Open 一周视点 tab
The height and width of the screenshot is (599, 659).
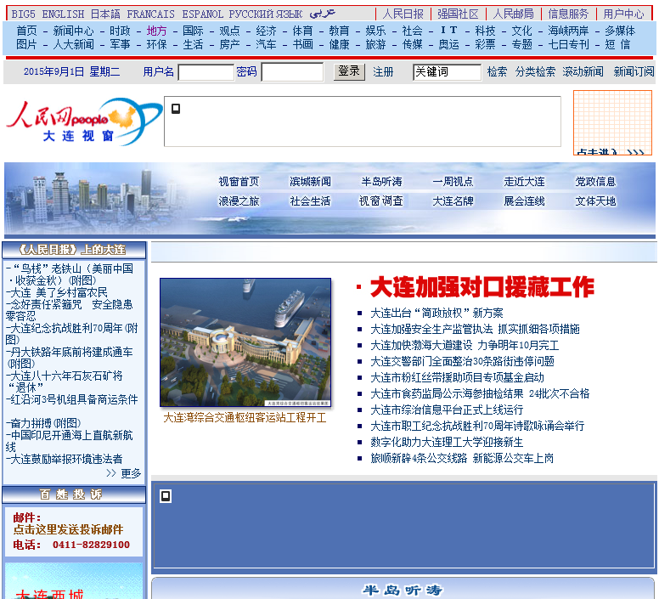(x=453, y=182)
